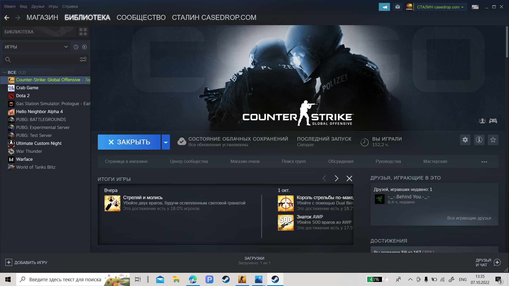Open File Explorer on taskbar

[x=176, y=279]
